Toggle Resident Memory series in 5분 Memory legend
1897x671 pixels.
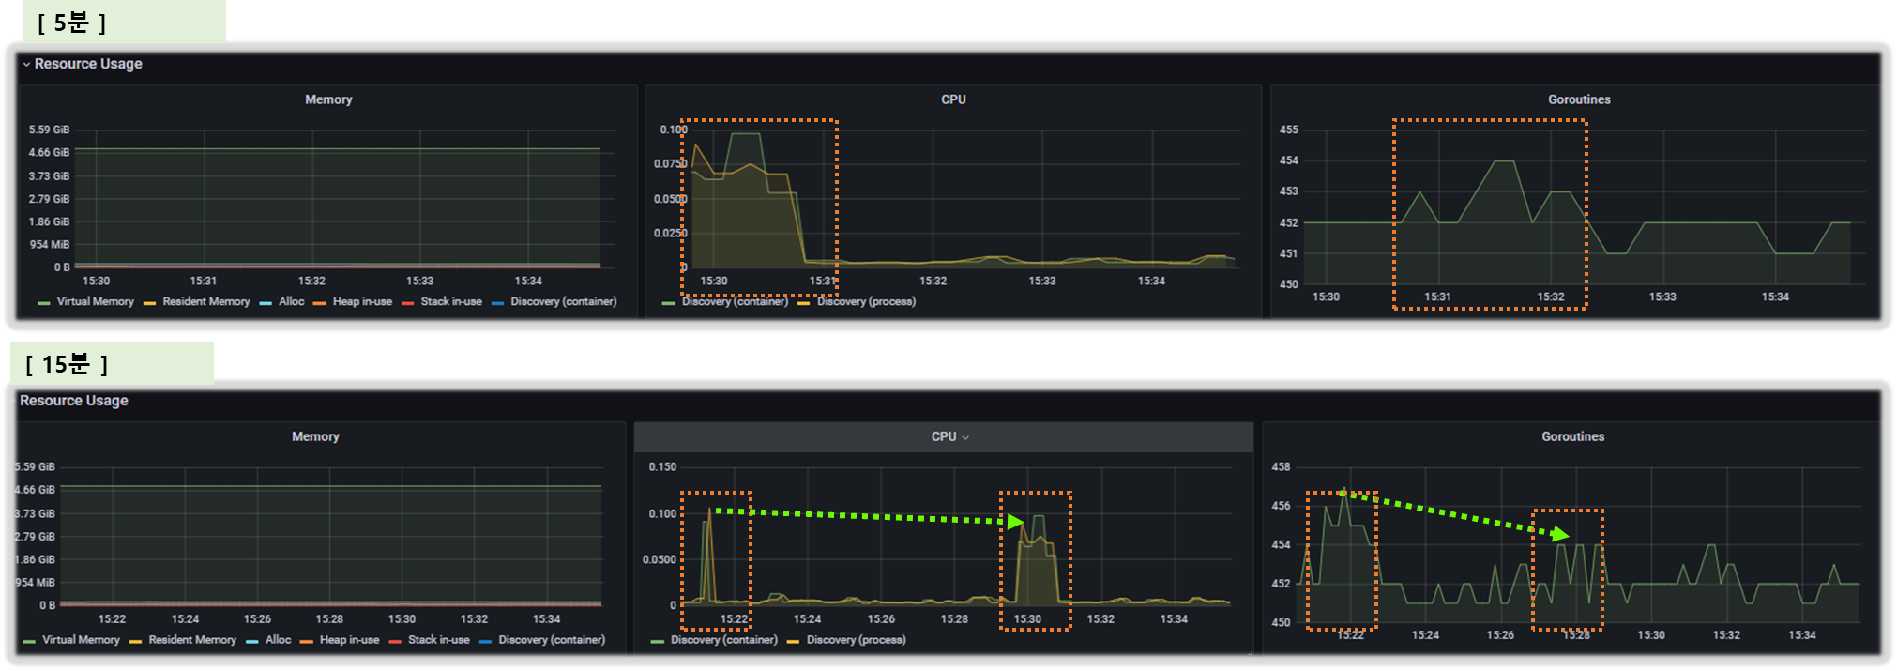click(x=206, y=301)
